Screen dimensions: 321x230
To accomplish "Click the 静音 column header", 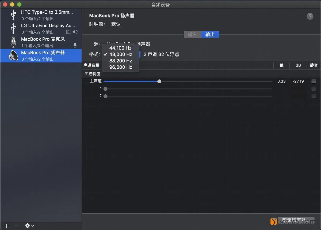I will click(x=314, y=65).
